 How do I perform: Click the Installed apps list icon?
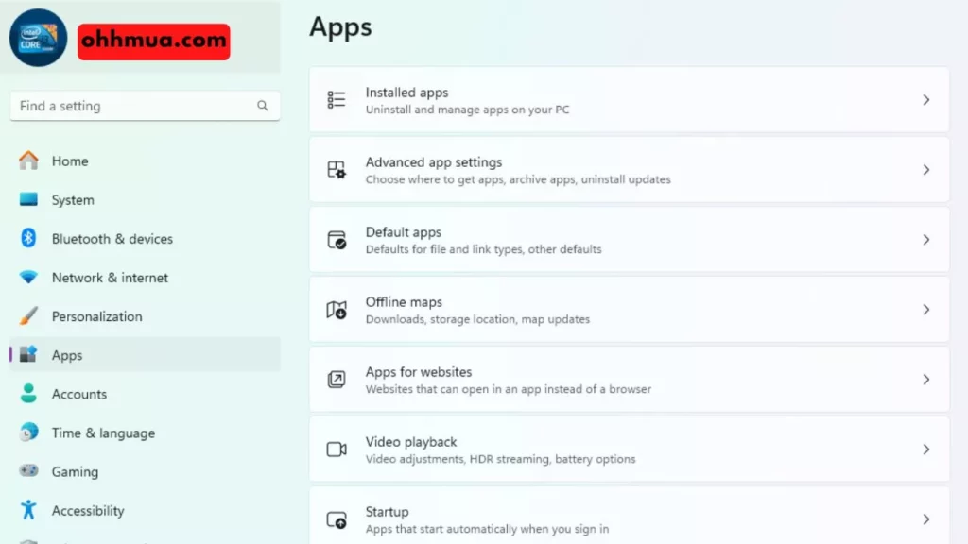[x=337, y=100]
